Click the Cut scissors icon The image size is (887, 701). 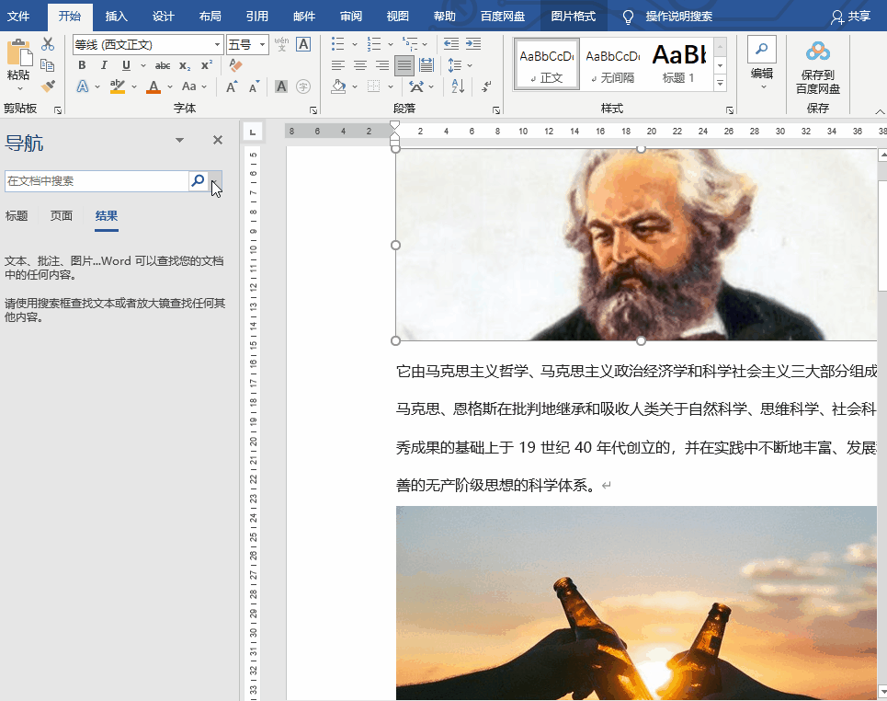tap(48, 44)
